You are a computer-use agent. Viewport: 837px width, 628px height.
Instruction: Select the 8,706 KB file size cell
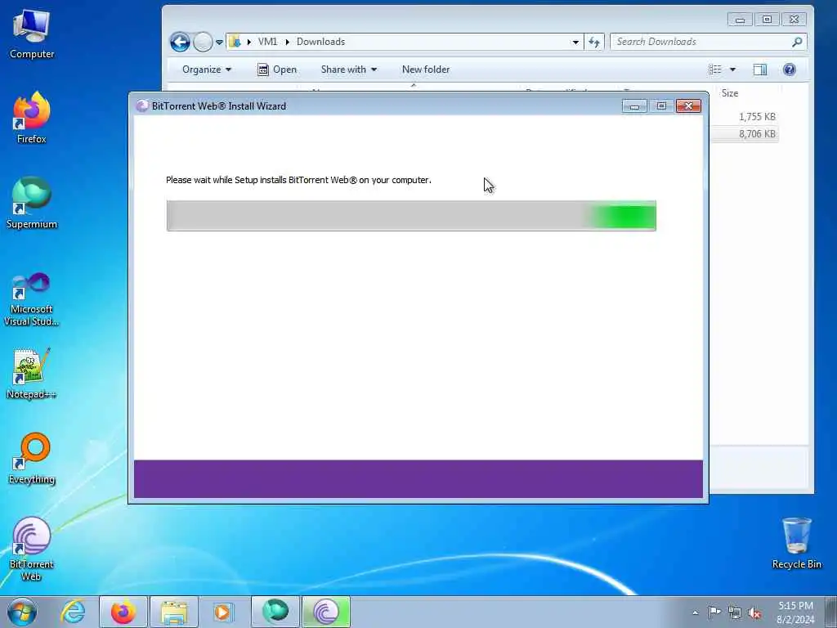(x=757, y=134)
